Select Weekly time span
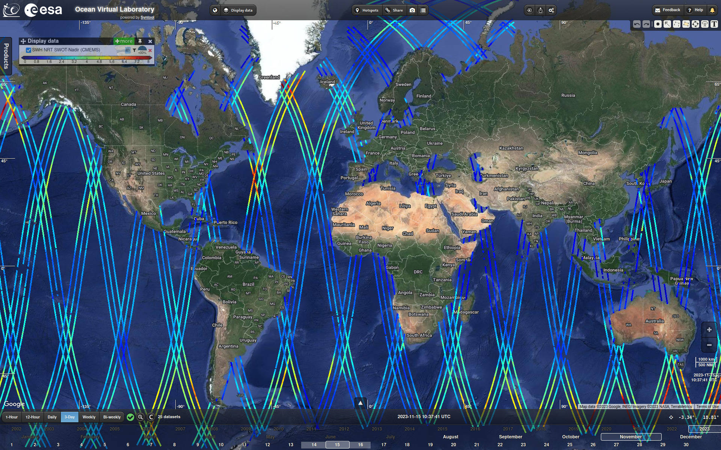This screenshot has height=450, width=721. click(89, 417)
